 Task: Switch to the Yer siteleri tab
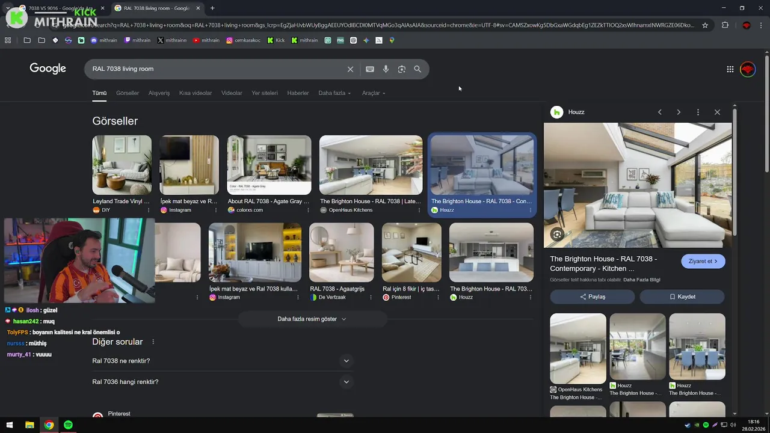click(x=265, y=93)
